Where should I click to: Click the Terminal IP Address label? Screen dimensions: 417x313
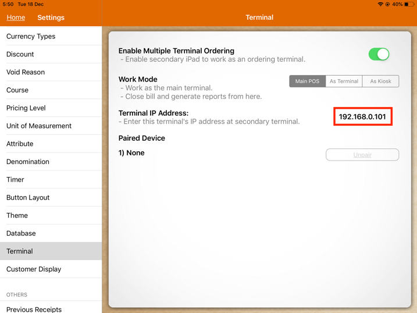coord(154,113)
